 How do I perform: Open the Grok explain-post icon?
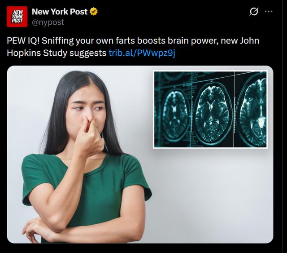pos(254,11)
